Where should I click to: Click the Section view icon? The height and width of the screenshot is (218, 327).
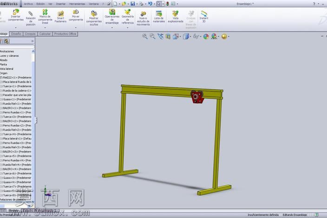168,37
